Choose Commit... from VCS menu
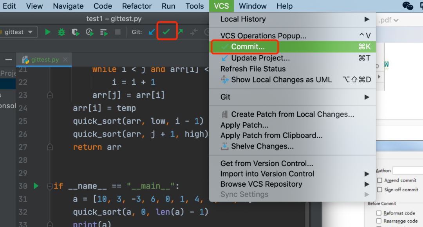Viewport: 423px width, 227px height. pyautogui.click(x=293, y=47)
